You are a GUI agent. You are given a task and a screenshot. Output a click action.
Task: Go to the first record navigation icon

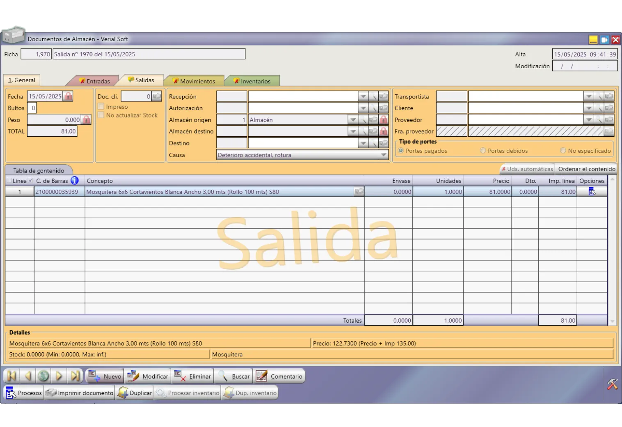tap(11, 376)
